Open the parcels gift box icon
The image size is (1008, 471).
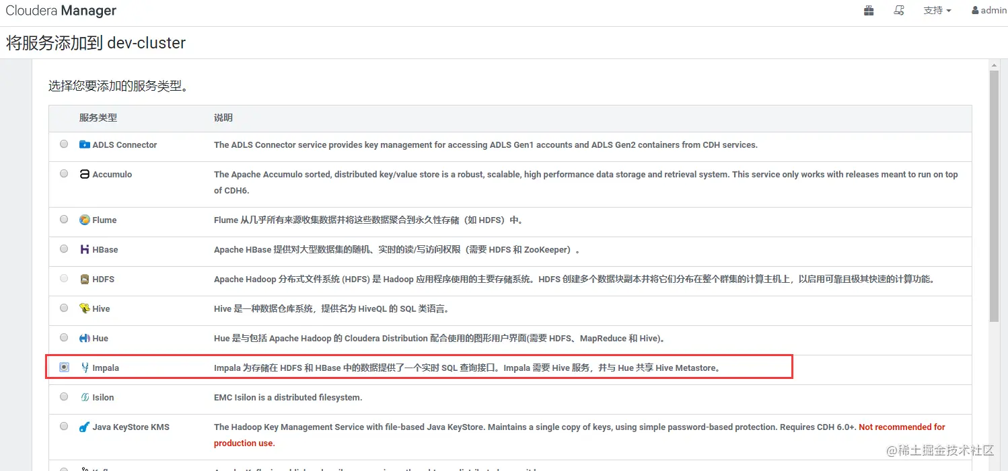coord(869,11)
